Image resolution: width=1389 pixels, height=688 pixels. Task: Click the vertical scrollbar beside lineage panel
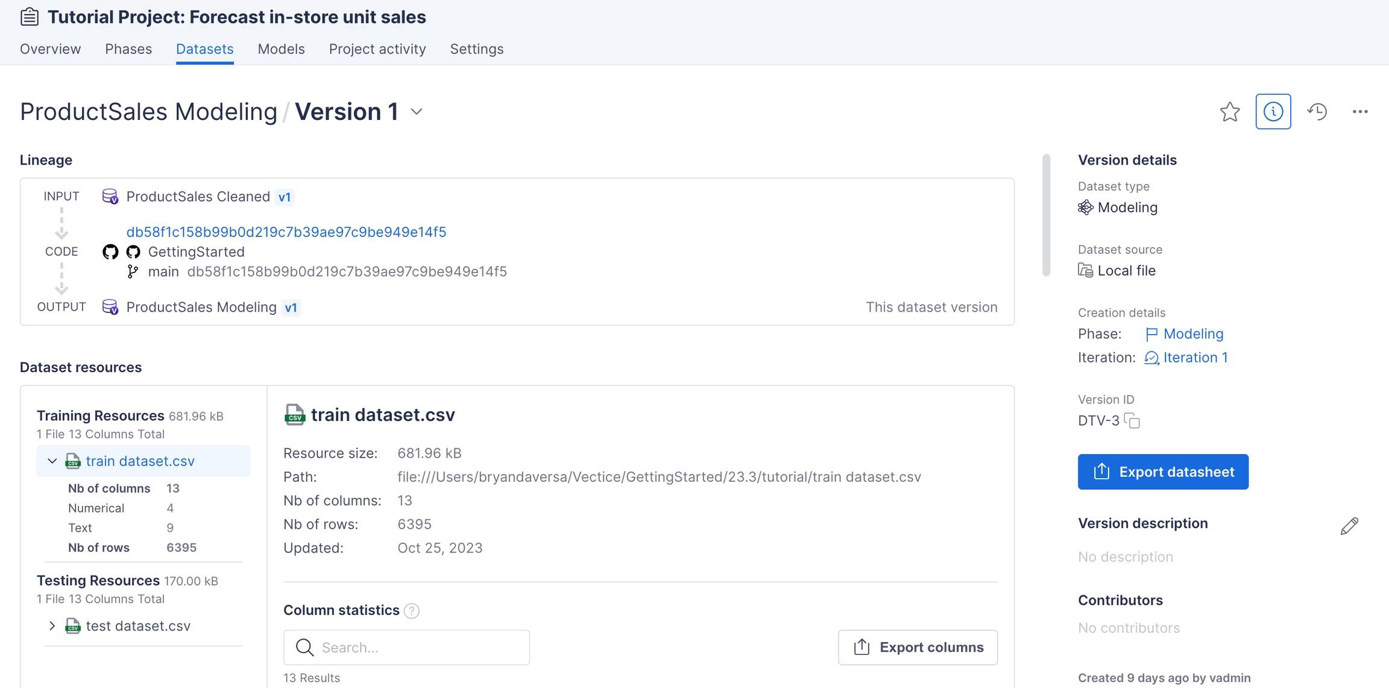coord(1046,215)
